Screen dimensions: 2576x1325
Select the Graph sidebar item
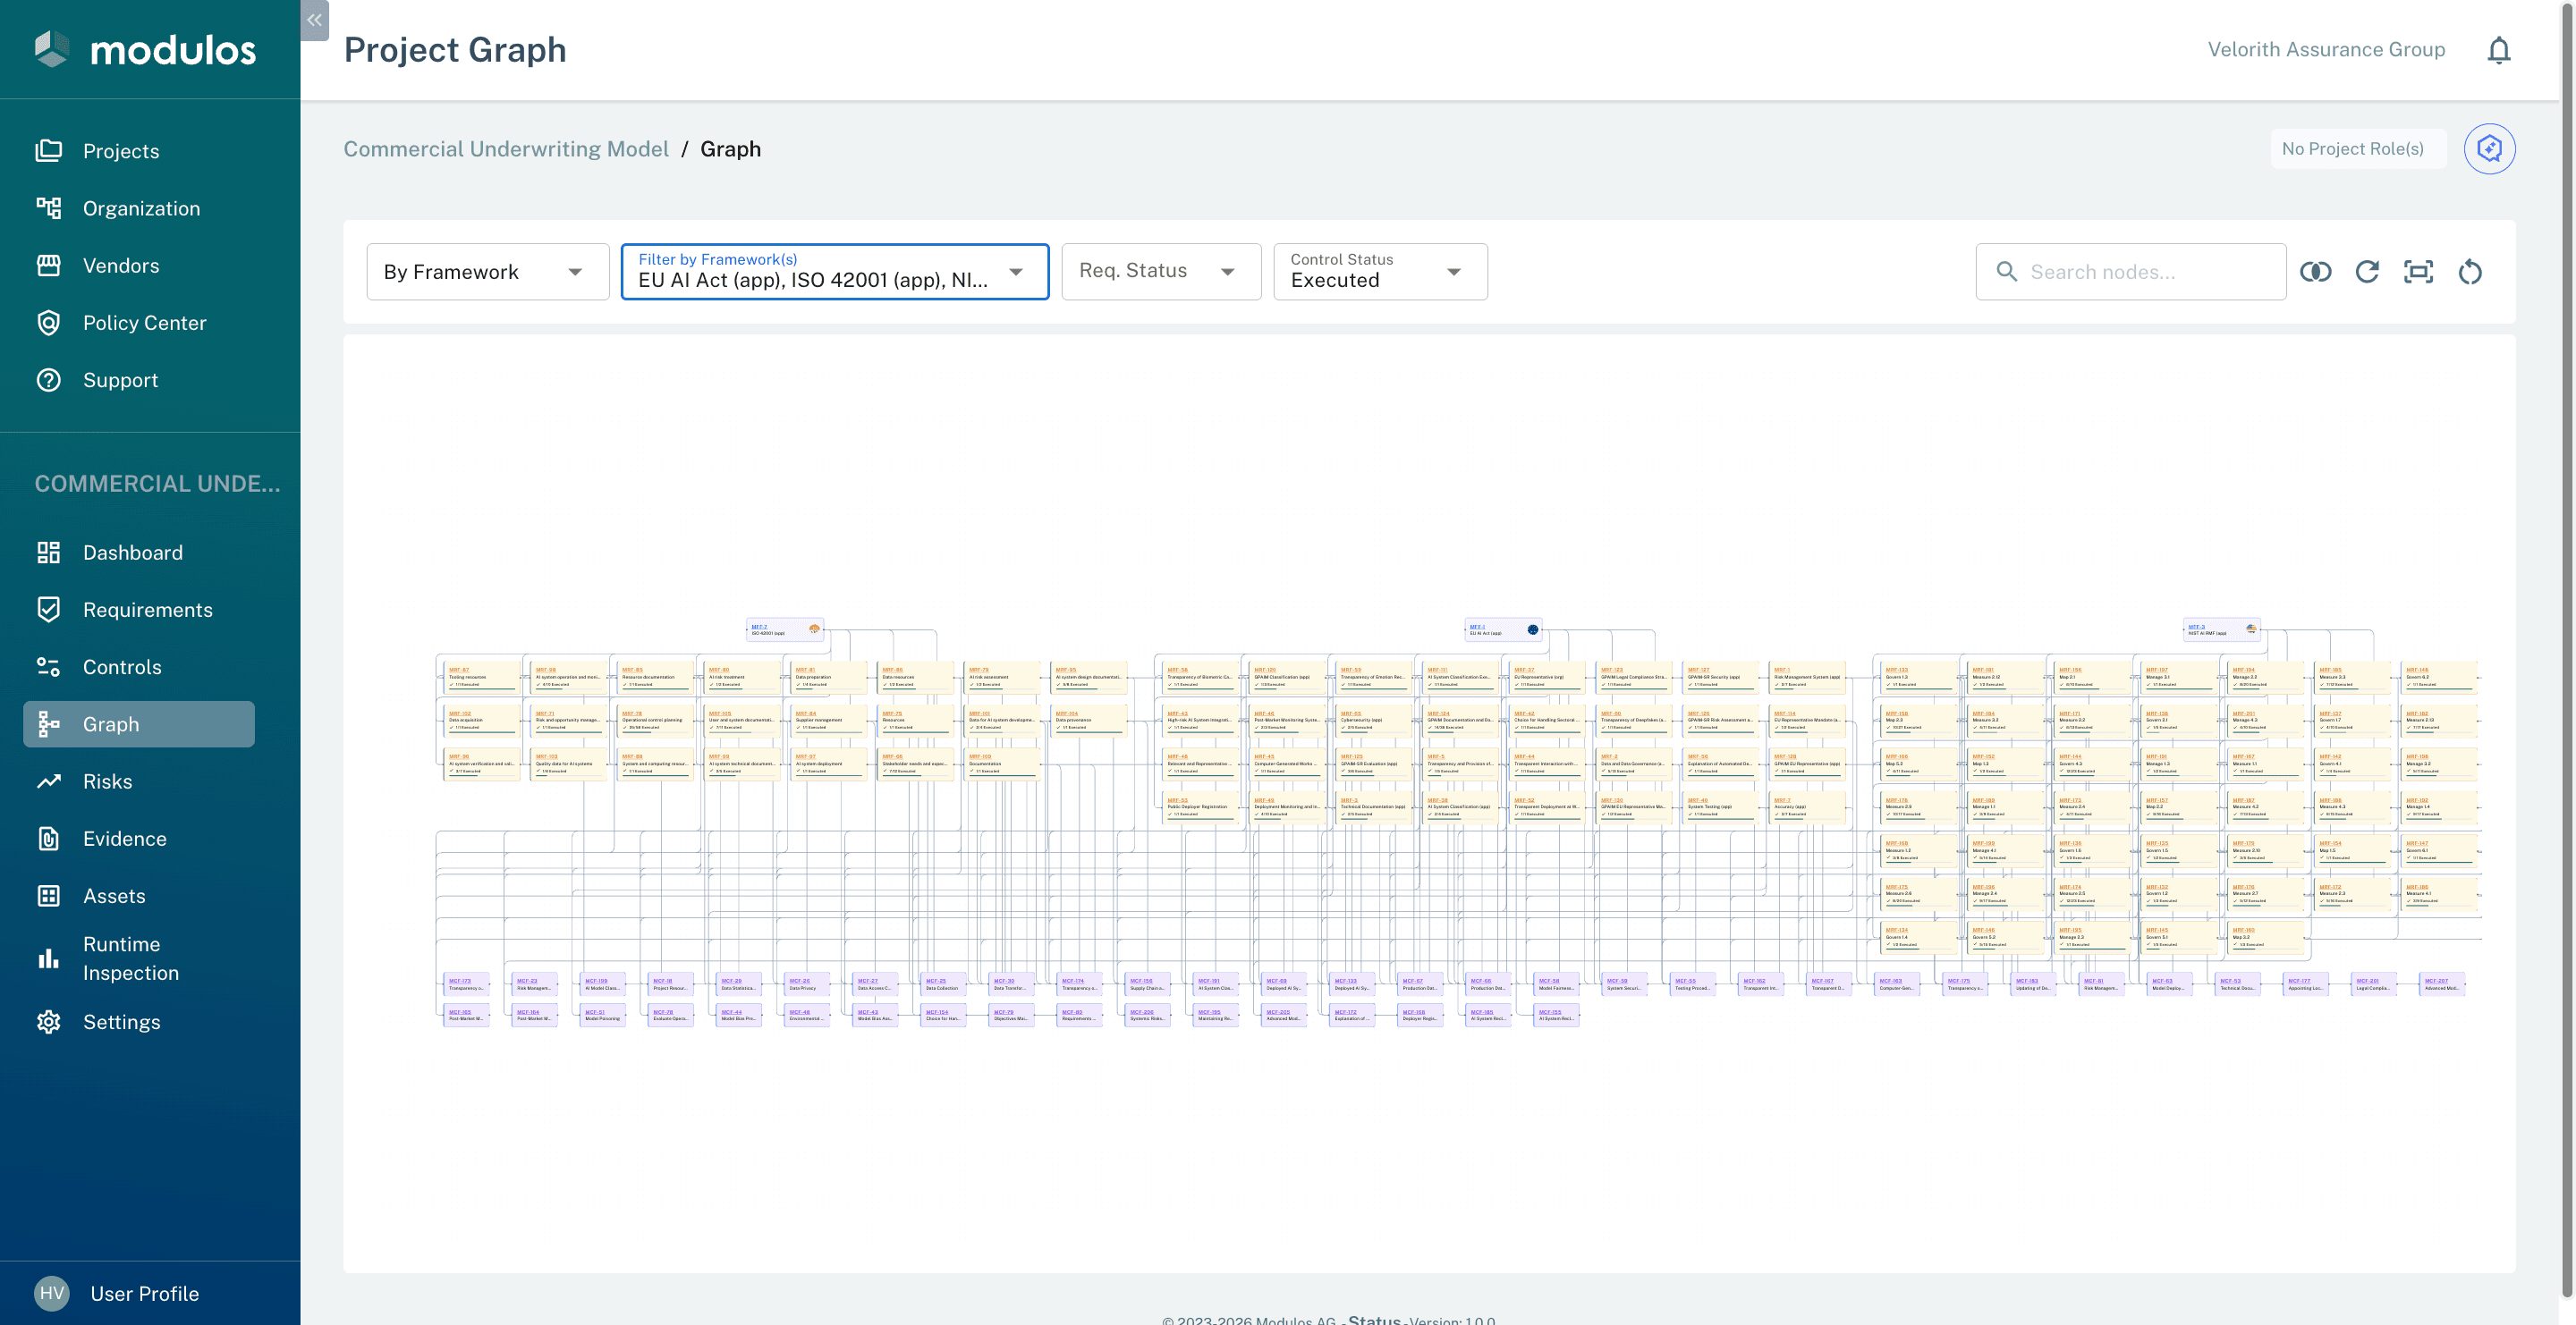[x=139, y=723]
